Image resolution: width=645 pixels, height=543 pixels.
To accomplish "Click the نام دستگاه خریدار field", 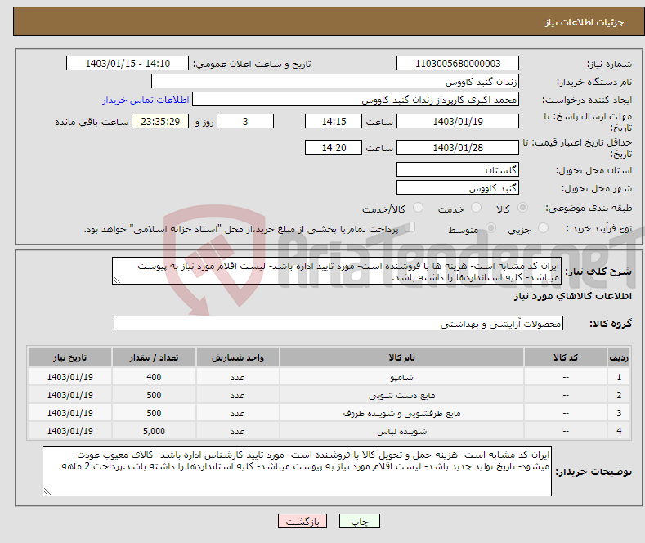I will pyautogui.click(x=335, y=82).
